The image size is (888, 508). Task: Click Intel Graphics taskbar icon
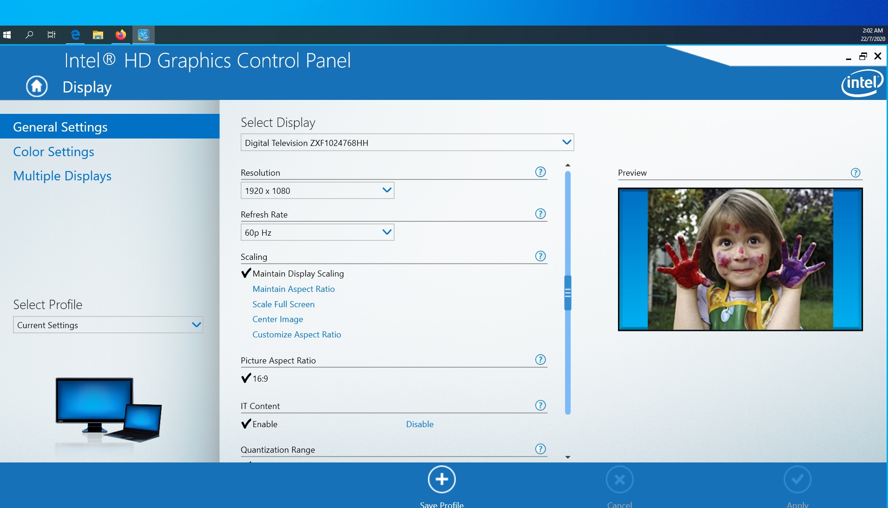(144, 35)
